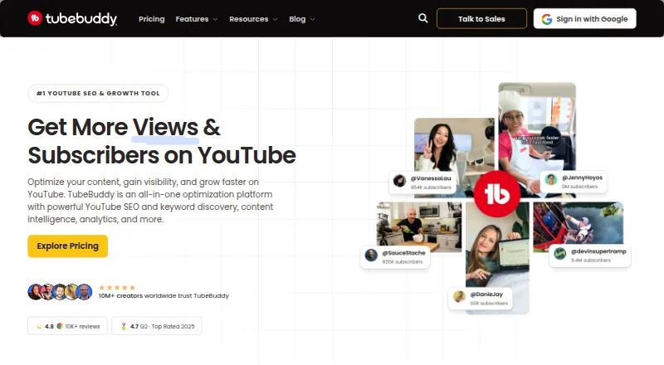
Task: Click the yellow star in 4.8 badge
Action: (39, 326)
